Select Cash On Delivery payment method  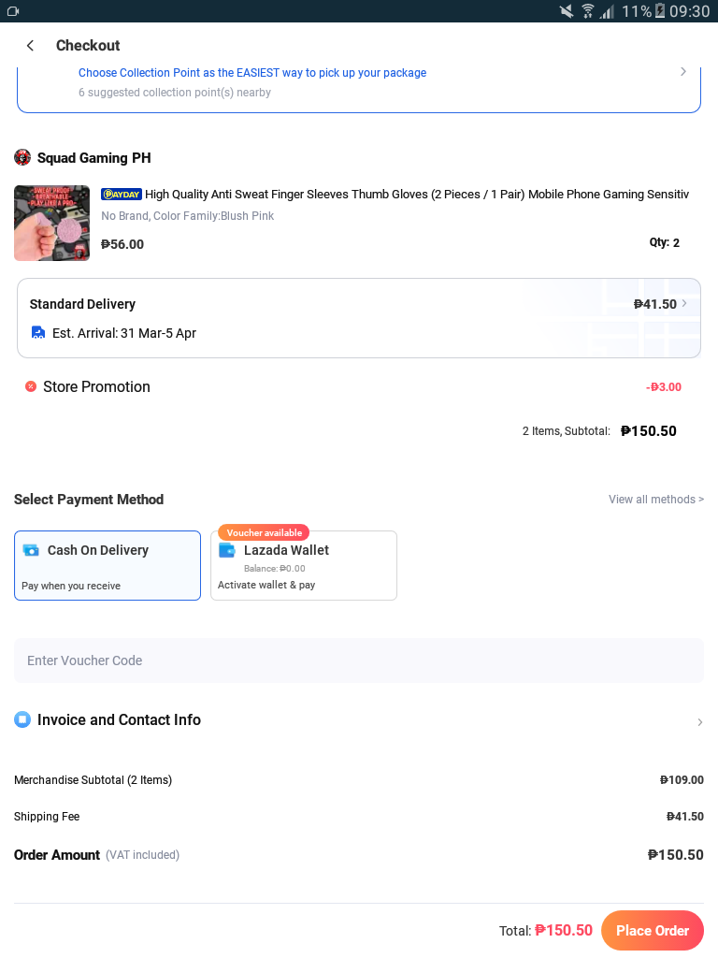[x=108, y=566]
